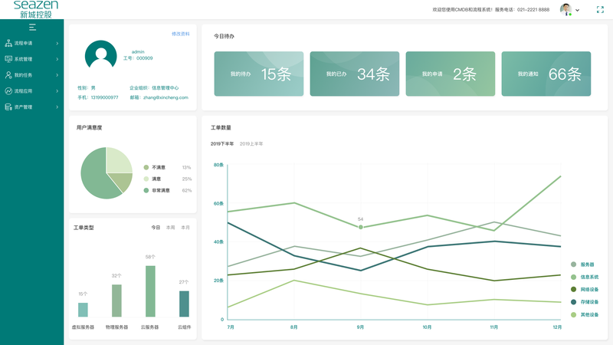Click the 资产管理 database icon
Viewport: 613px width, 345px height.
tap(8, 107)
